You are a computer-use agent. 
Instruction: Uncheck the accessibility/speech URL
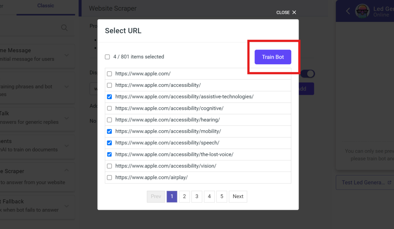(x=109, y=143)
